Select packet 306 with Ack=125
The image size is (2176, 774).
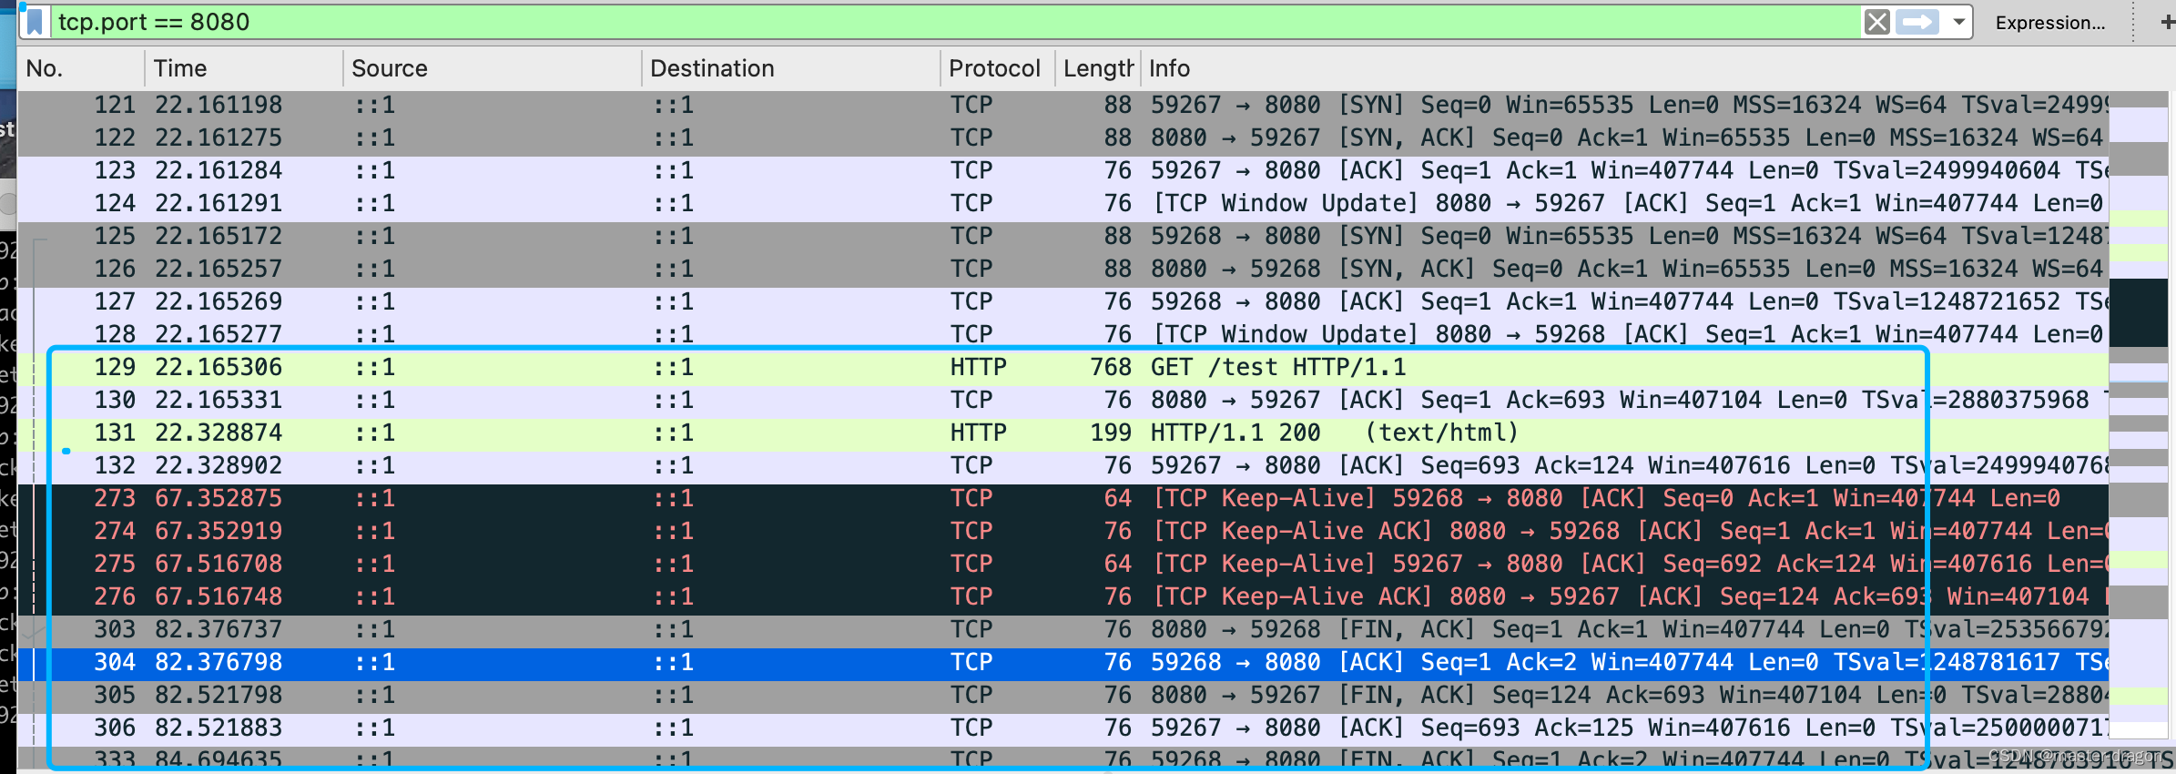[1063, 728]
